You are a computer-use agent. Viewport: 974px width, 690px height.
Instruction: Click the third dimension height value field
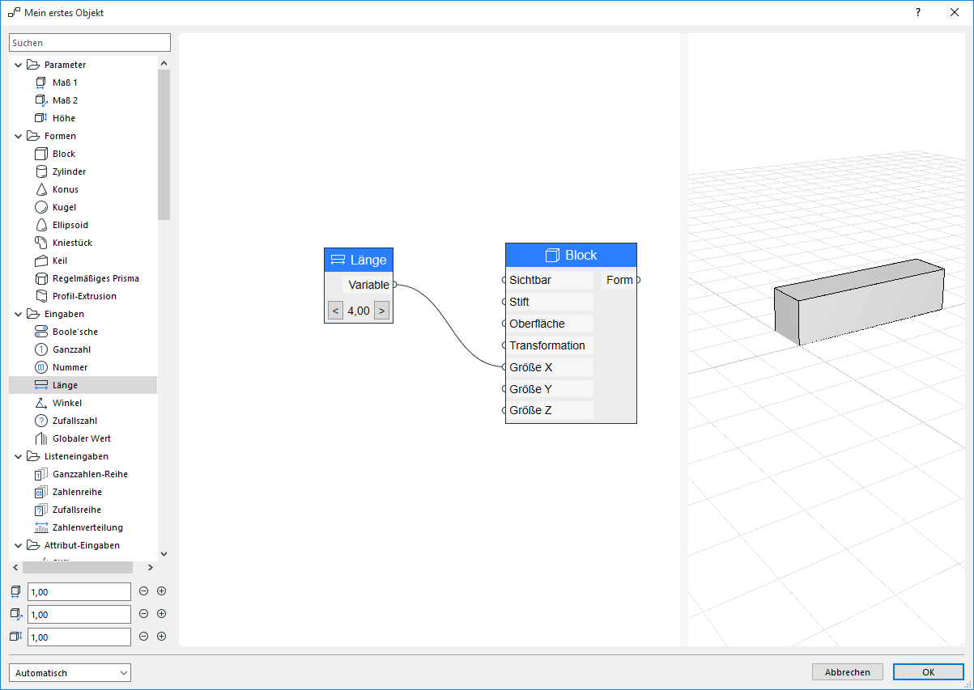79,637
